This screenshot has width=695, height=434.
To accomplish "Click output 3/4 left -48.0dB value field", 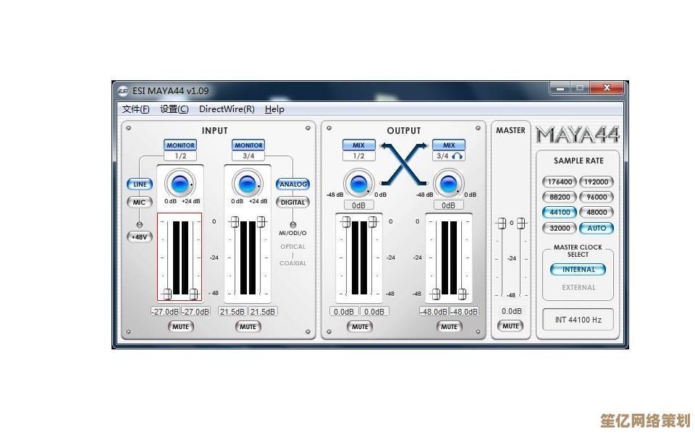I will [434, 312].
